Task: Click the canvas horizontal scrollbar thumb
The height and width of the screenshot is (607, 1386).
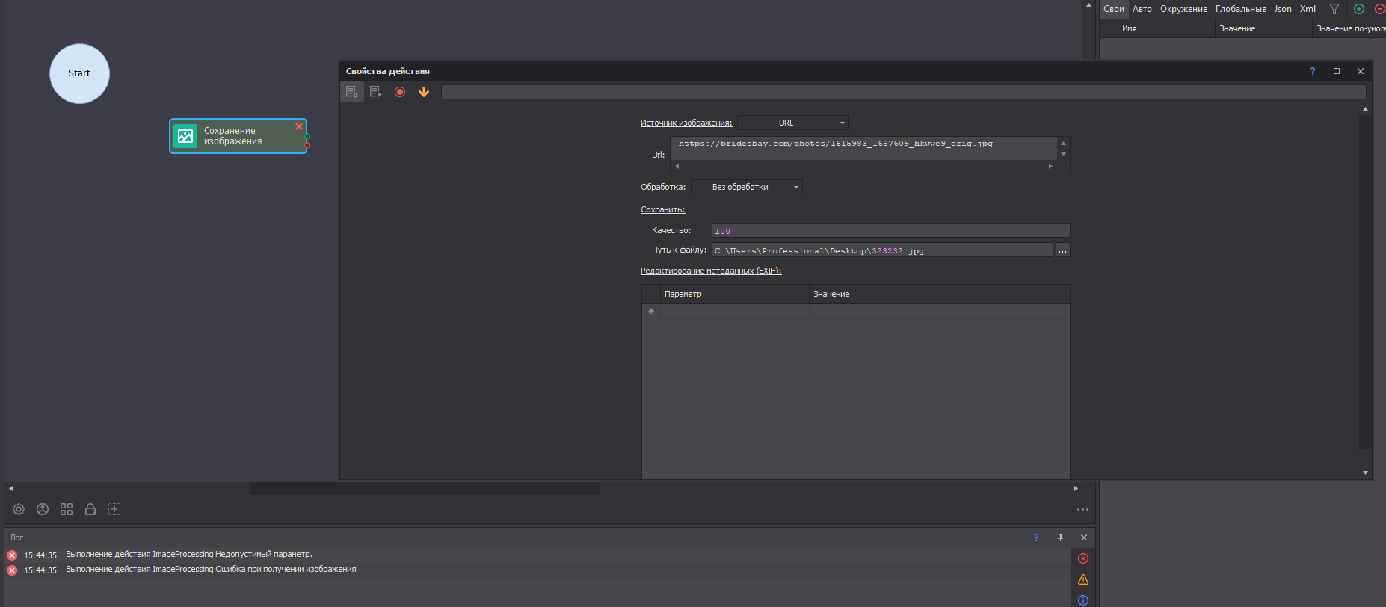Action: pyautogui.click(x=425, y=488)
